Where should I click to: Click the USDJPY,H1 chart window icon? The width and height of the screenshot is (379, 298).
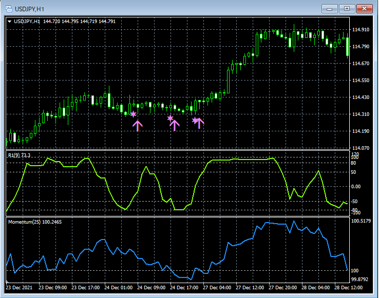click(9, 9)
